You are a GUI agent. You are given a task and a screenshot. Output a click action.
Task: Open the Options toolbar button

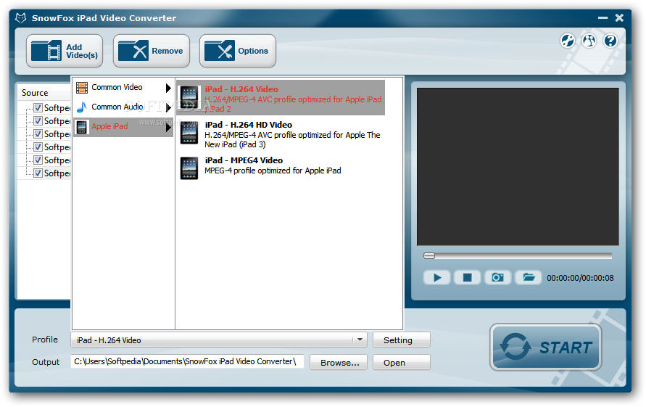[x=238, y=51]
